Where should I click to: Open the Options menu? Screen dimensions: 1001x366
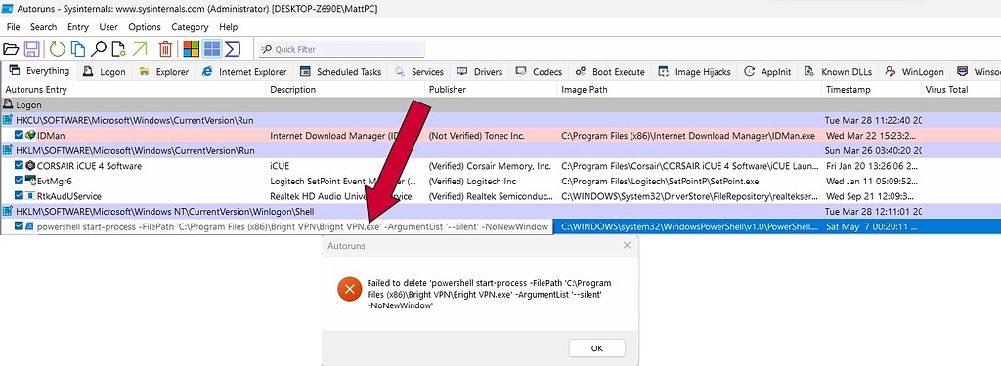tap(145, 26)
